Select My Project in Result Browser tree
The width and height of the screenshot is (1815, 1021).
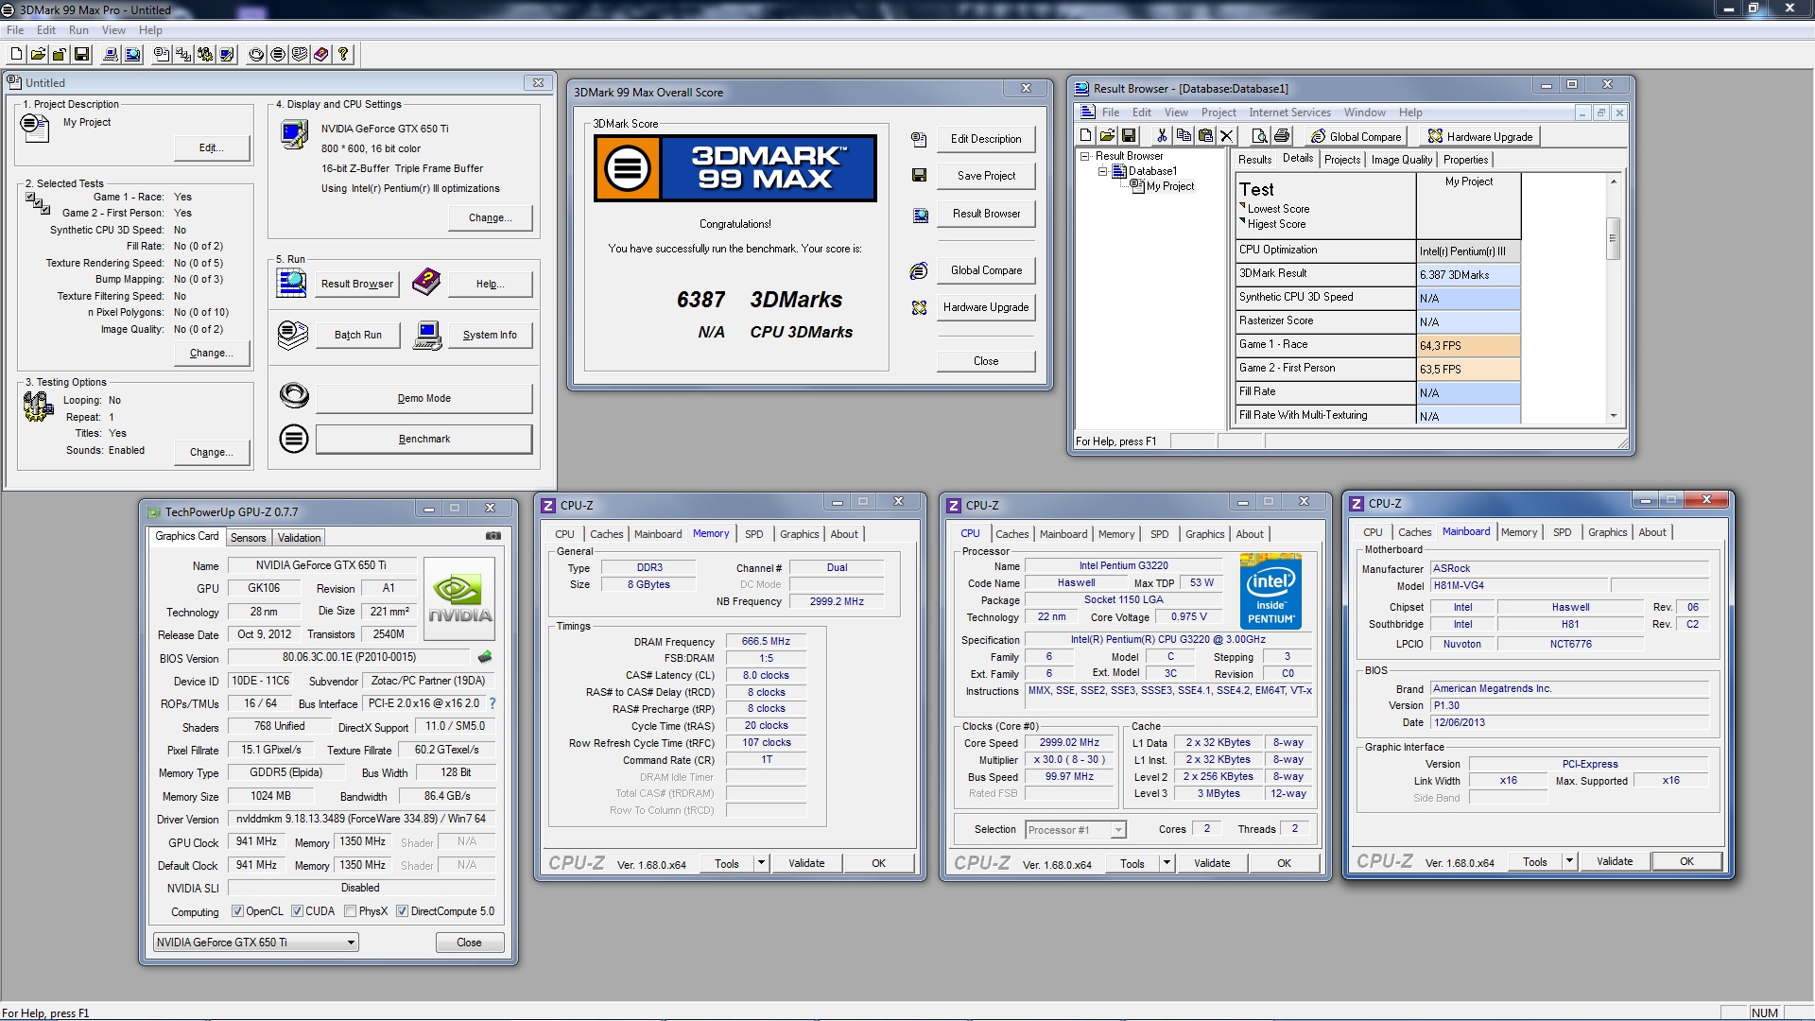[1169, 186]
